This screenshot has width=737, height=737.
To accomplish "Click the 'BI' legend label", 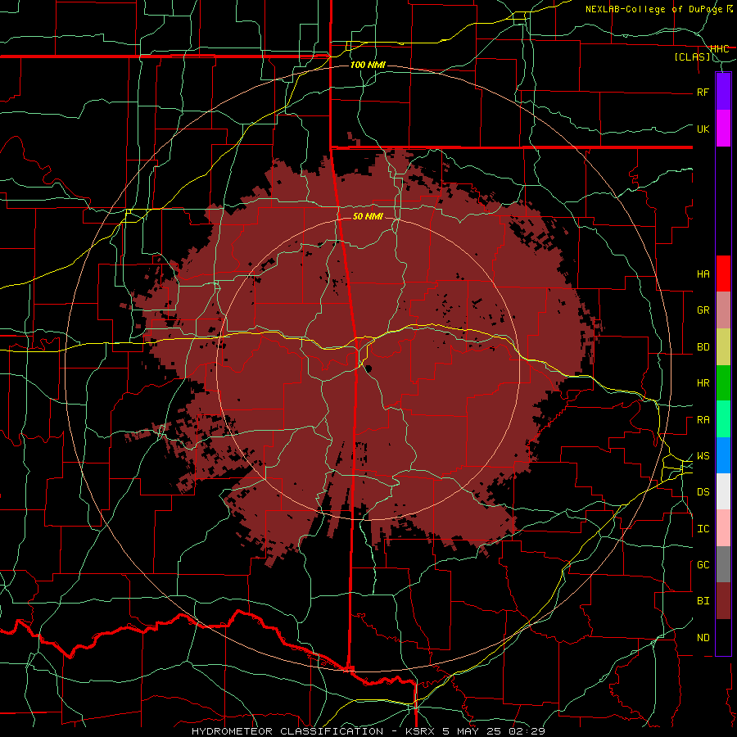I will click(x=703, y=601).
